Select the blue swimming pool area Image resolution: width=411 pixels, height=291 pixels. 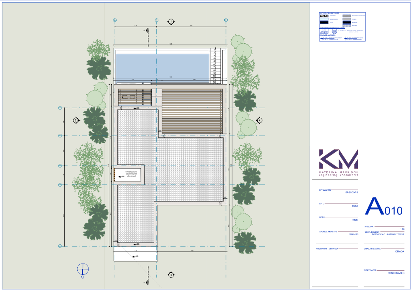tap(162, 66)
